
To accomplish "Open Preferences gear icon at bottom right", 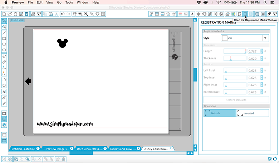I will click(x=270, y=159).
